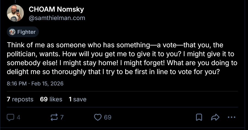
Task: Click the @samthielman.com handle
Action: tap(57, 18)
